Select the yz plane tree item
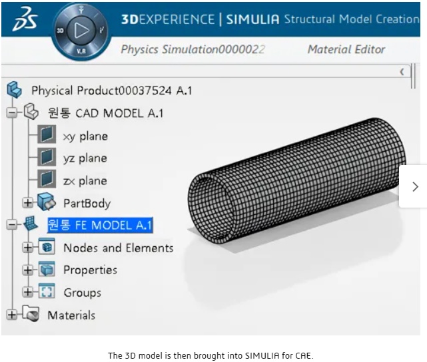Viewport: 427px width, 362px height. (x=85, y=158)
